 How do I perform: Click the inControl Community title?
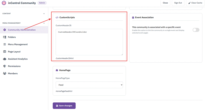point(22,3)
